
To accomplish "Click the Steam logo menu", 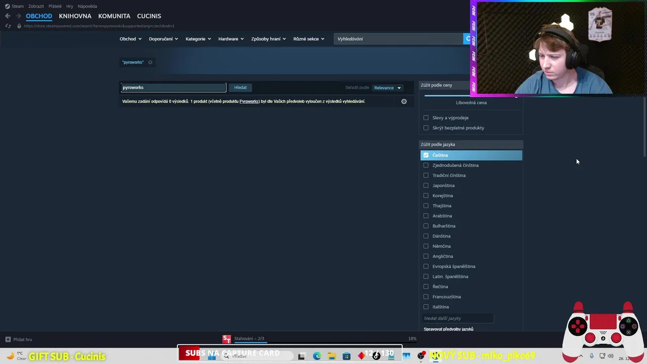I will point(14,6).
